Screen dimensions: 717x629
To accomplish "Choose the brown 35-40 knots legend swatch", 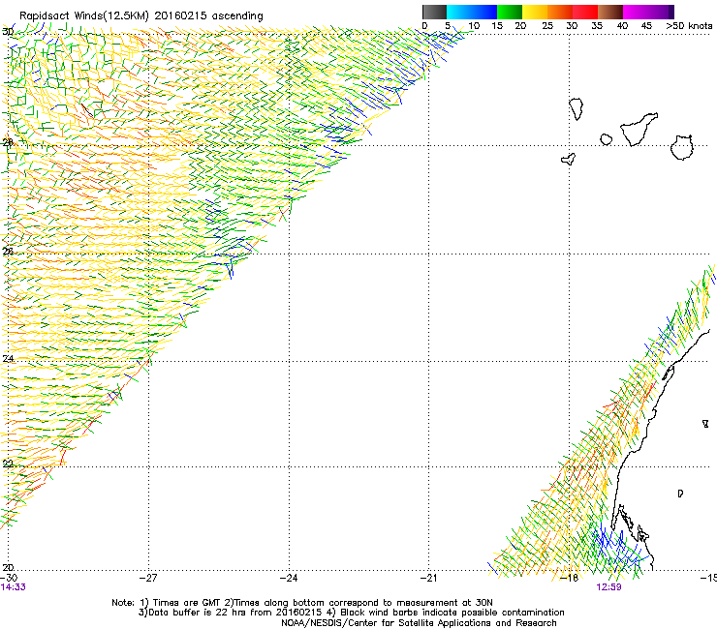I will [x=610, y=12].
